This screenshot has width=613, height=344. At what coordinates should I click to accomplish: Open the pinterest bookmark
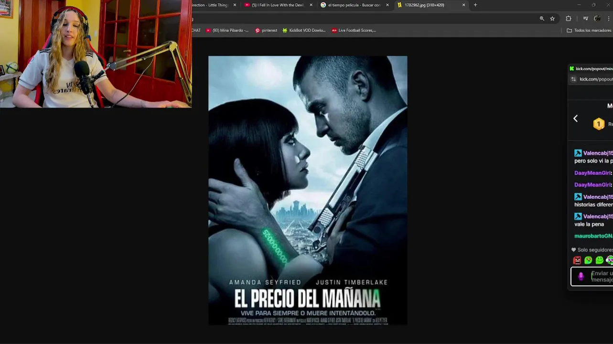pyautogui.click(x=266, y=30)
